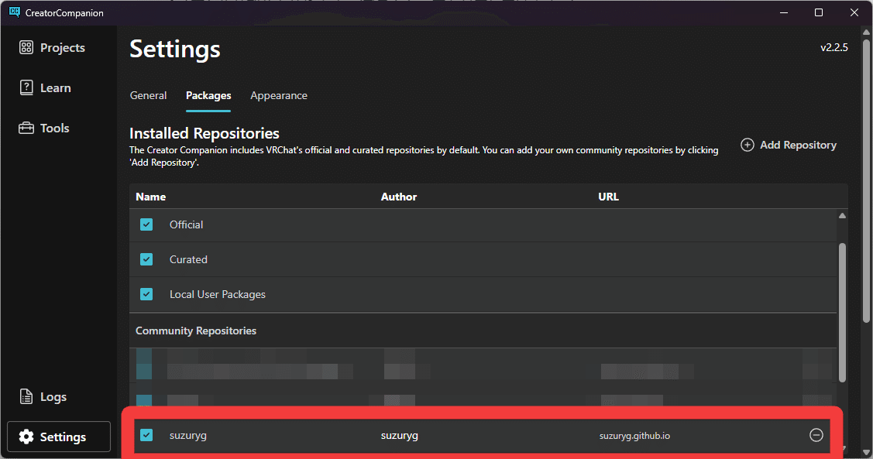Click the Author column header

[399, 197]
